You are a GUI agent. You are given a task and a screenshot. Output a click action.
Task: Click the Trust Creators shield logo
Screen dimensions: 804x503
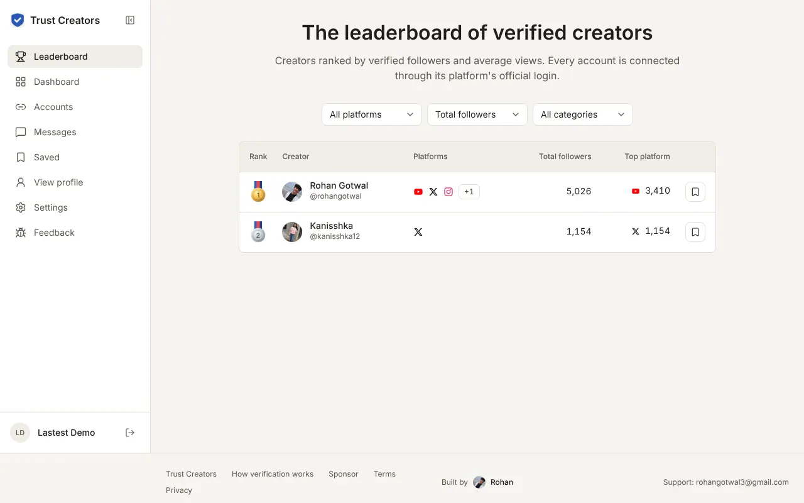pos(18,20)
